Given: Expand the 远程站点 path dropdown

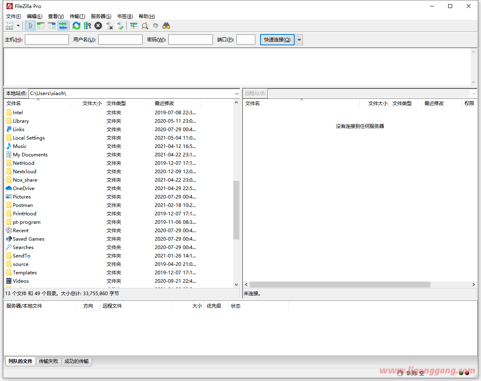Looking at the screenshot, I should pyautogui.click(x=474, y=93).
